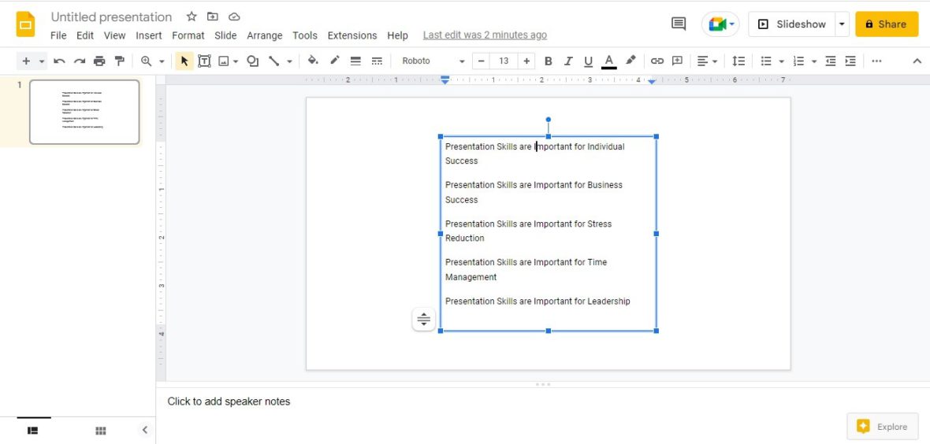Expand the Slideshow options arrow
Viewport: 930px width, 444px height.
click(x=842, y=24)
